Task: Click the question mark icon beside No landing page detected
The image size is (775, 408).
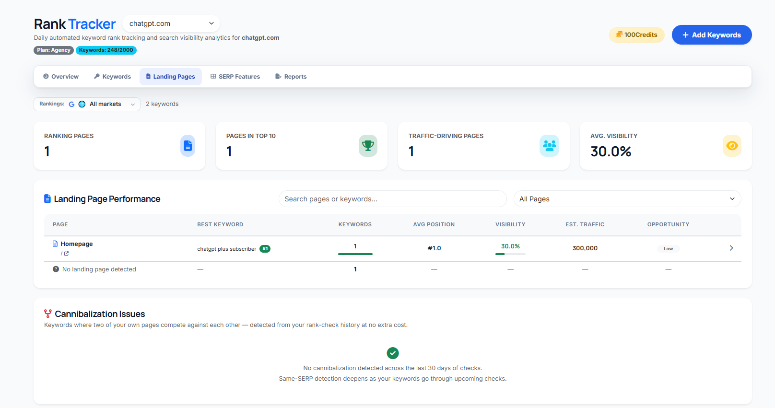Action: [x=56, y=269]
